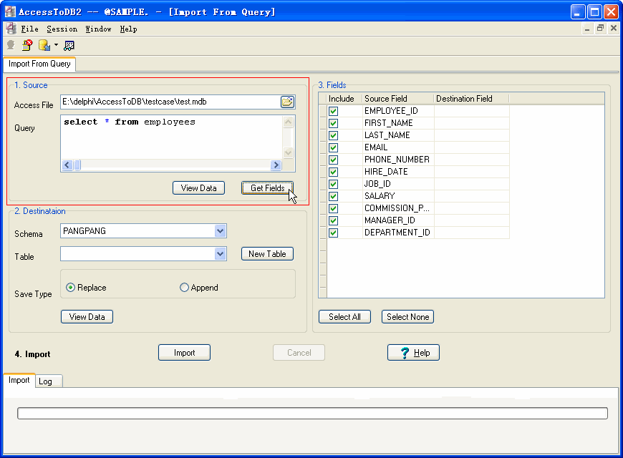Open the import icon dropdown arrow
The image size is (623, 458).
point(56,45)
